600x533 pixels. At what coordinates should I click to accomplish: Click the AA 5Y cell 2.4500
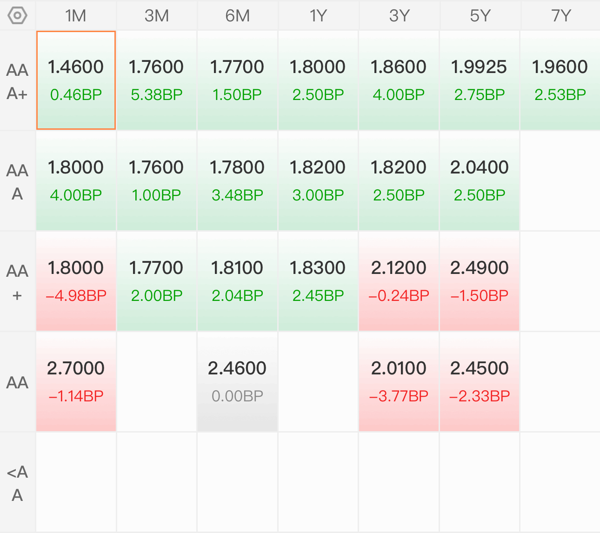coord(480,382)
